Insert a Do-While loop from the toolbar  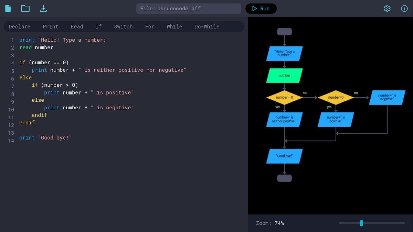pyautogui.click(x=207, y=26)
